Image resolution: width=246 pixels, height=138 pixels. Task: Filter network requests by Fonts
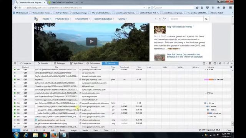pyautogui.click(x=62, y=130)
